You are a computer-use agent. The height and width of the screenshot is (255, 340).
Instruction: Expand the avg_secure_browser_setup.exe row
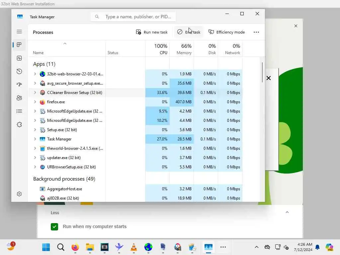pos(35,83)
